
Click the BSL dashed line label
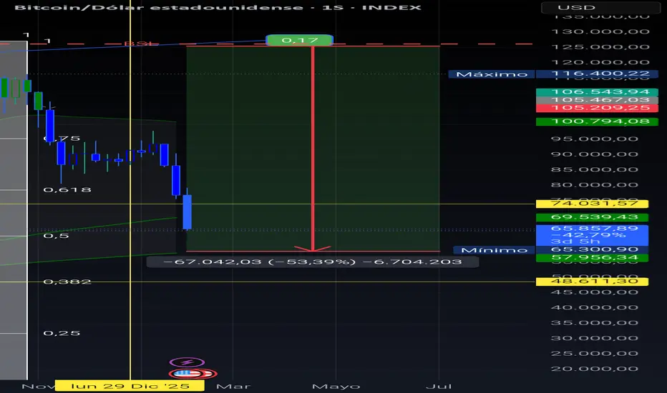pyautogui.click(x=141, y=44)
